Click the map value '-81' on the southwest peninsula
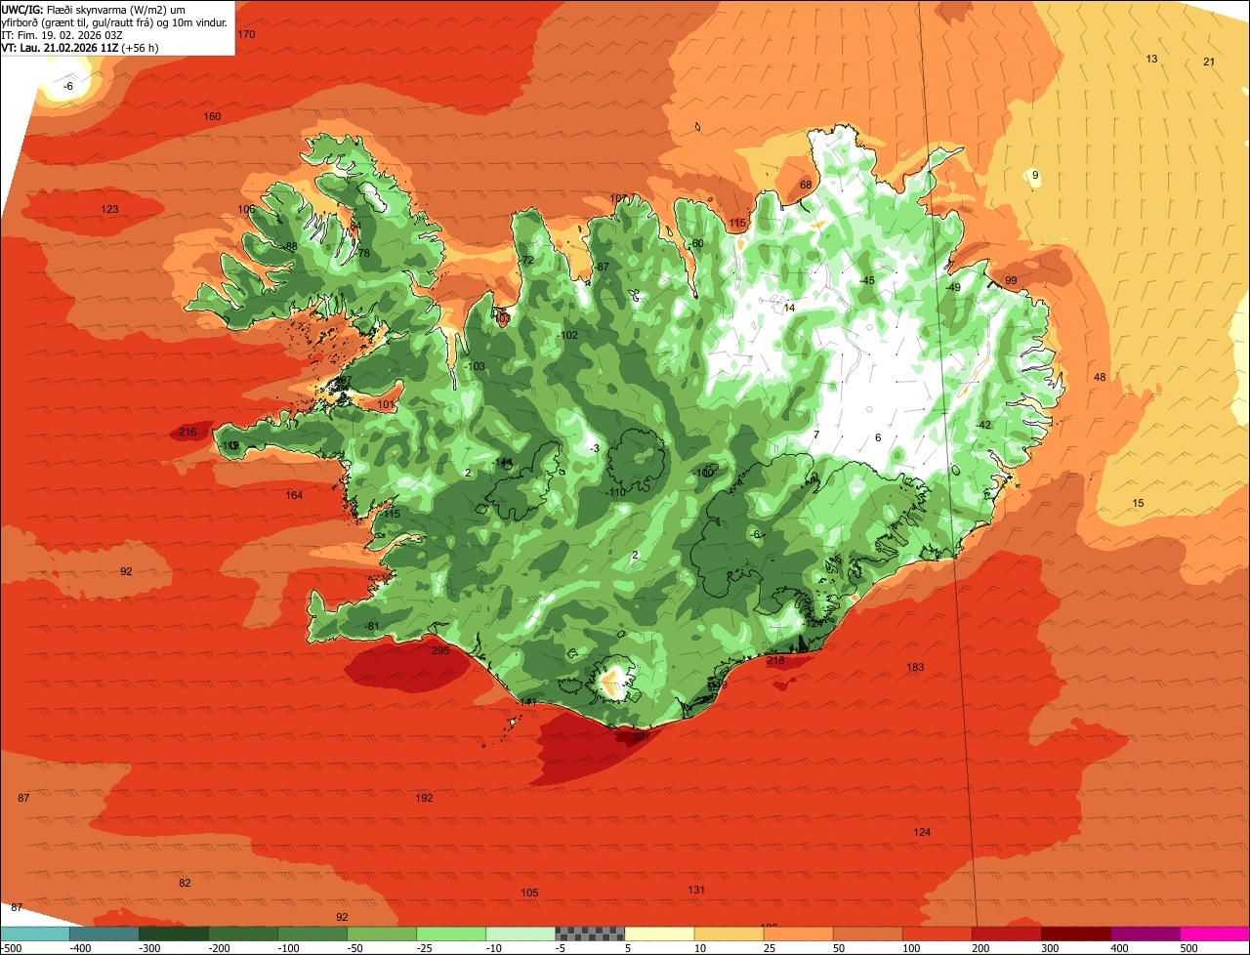 [370, 626]
